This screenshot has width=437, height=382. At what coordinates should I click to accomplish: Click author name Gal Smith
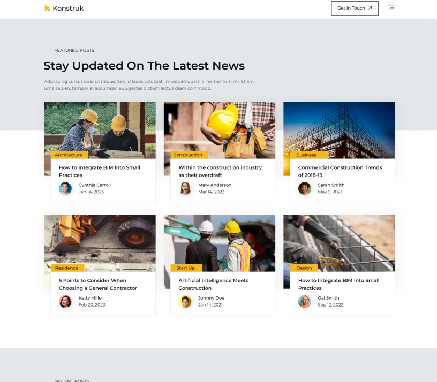pos(328,298)
